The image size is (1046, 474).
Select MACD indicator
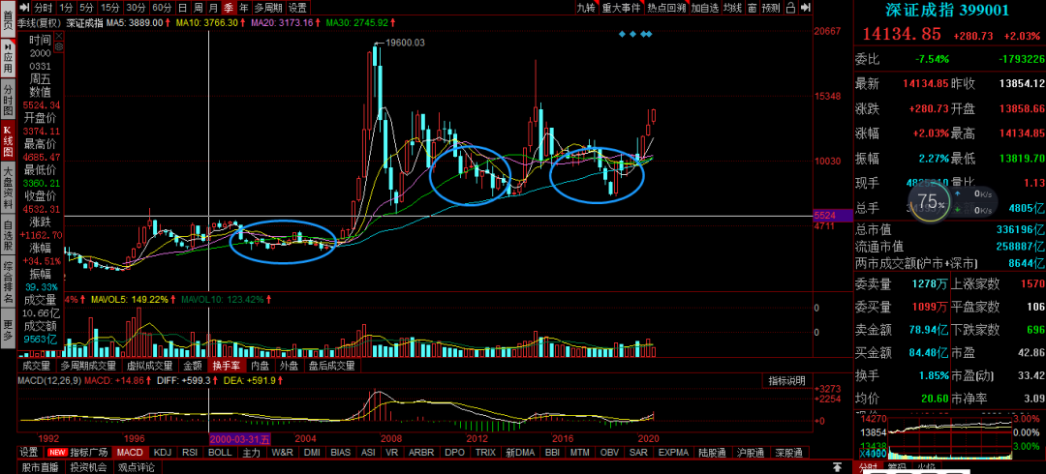[x=130, y=452]
